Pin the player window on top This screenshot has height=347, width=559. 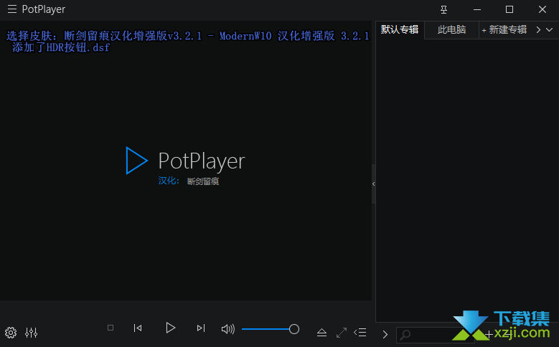pos(443,9)
